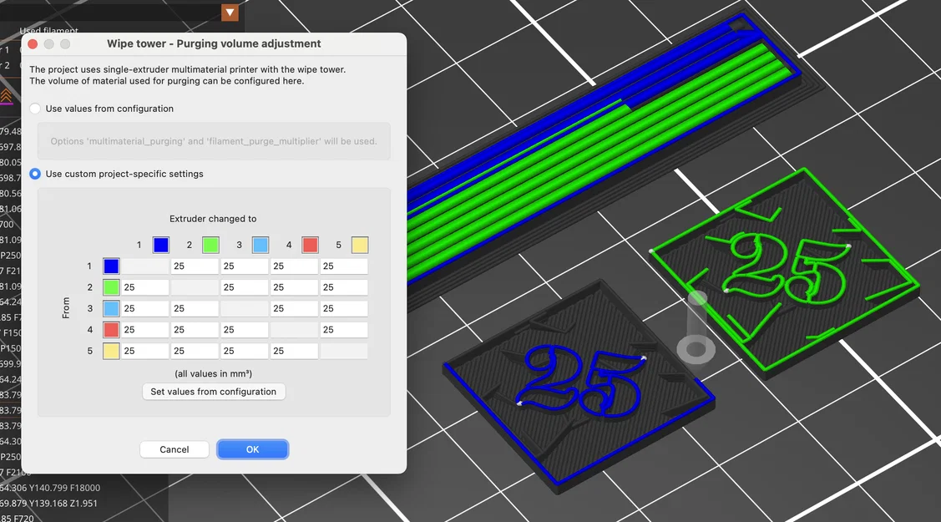Click the orange dropdown arrow at top

click(230, 13)
